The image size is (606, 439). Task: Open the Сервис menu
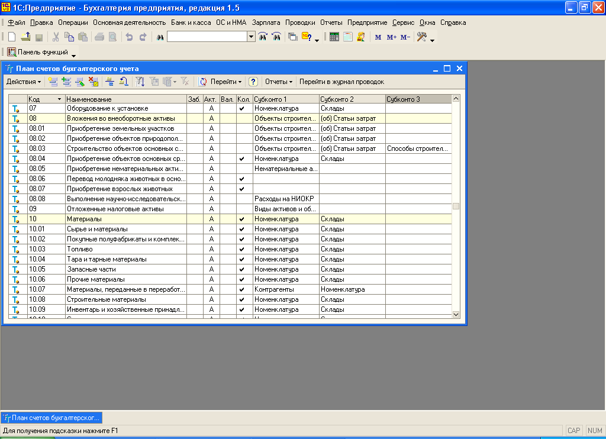(x=403, y=22)
